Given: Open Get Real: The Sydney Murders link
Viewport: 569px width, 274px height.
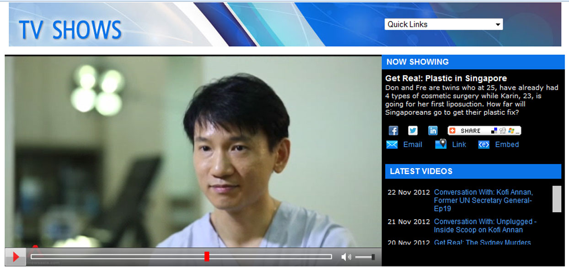Looking at the screenshot, I should [x=482, y=242].
